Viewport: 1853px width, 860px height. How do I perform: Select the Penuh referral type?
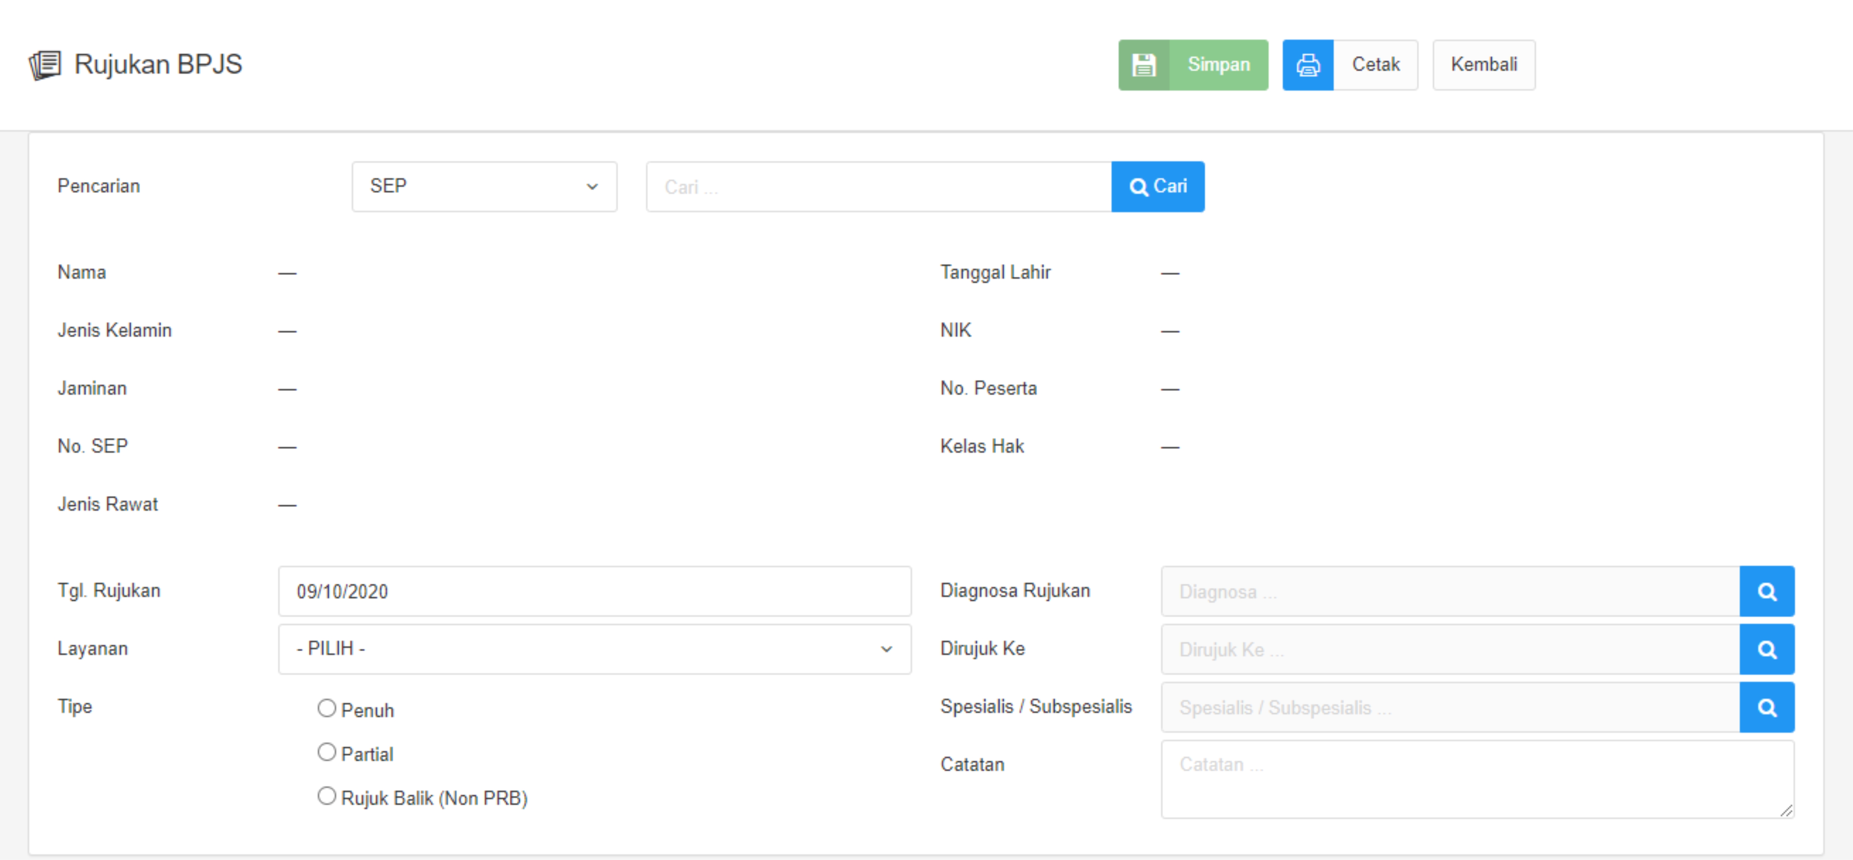point(327,708)
